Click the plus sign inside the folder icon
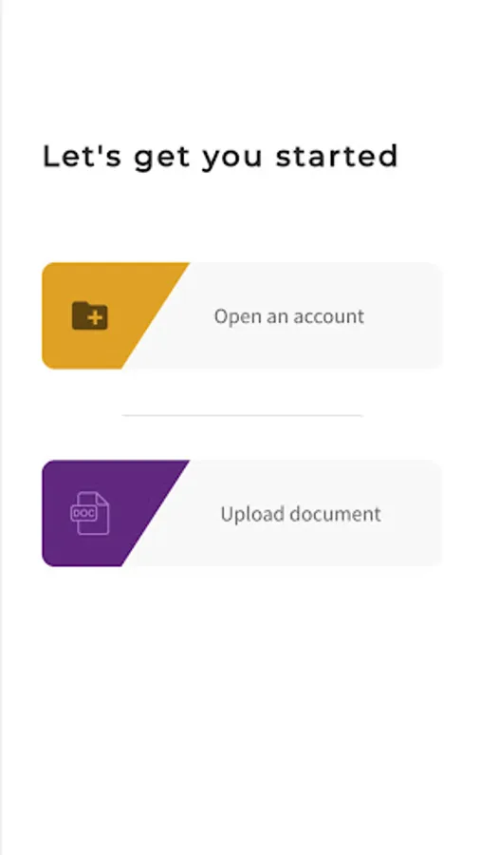480x855 pixels. click(x=97, y=318)
